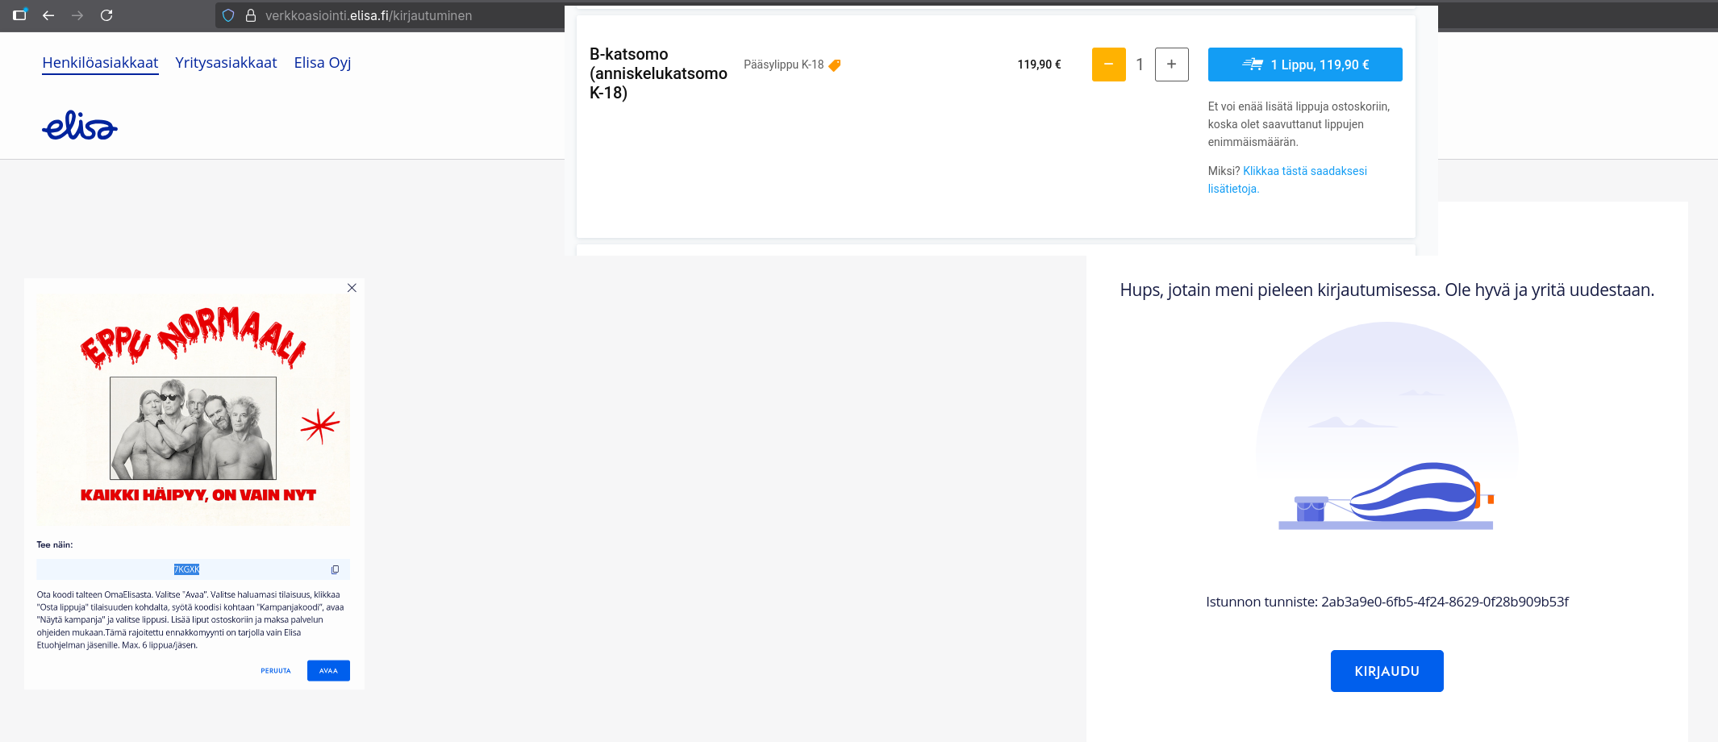1718x742 pixels.
Task: Click the Eppu Normaali band poster image
Action: [194, 409]
